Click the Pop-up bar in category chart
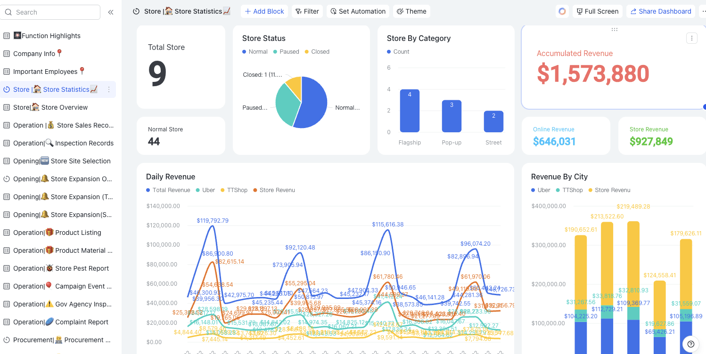 point(452,116)
